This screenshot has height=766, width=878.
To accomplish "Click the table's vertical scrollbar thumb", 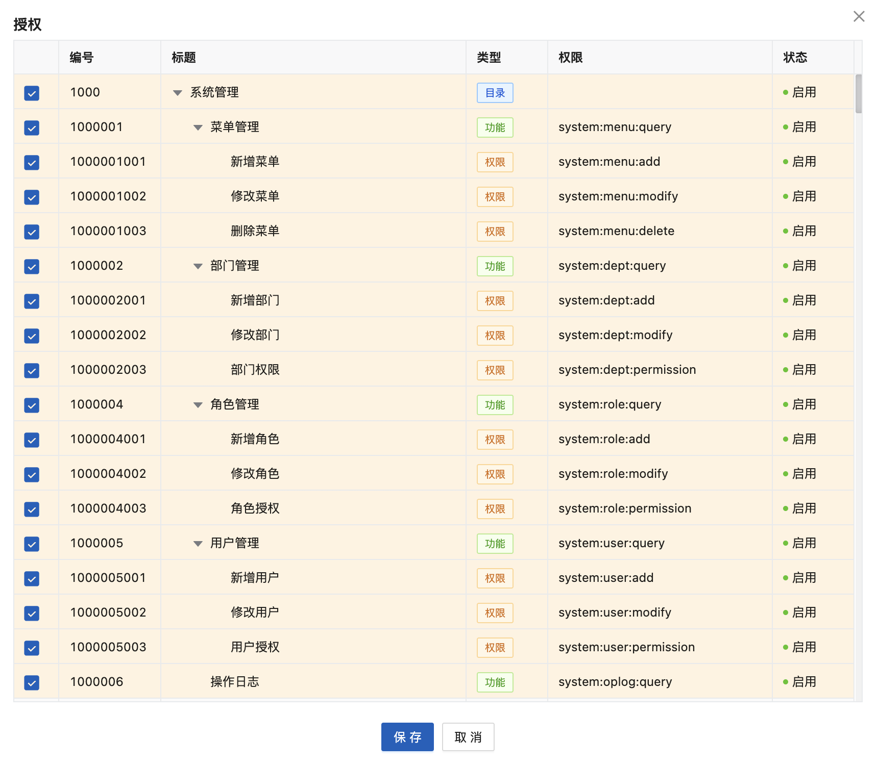I will 859,94.
